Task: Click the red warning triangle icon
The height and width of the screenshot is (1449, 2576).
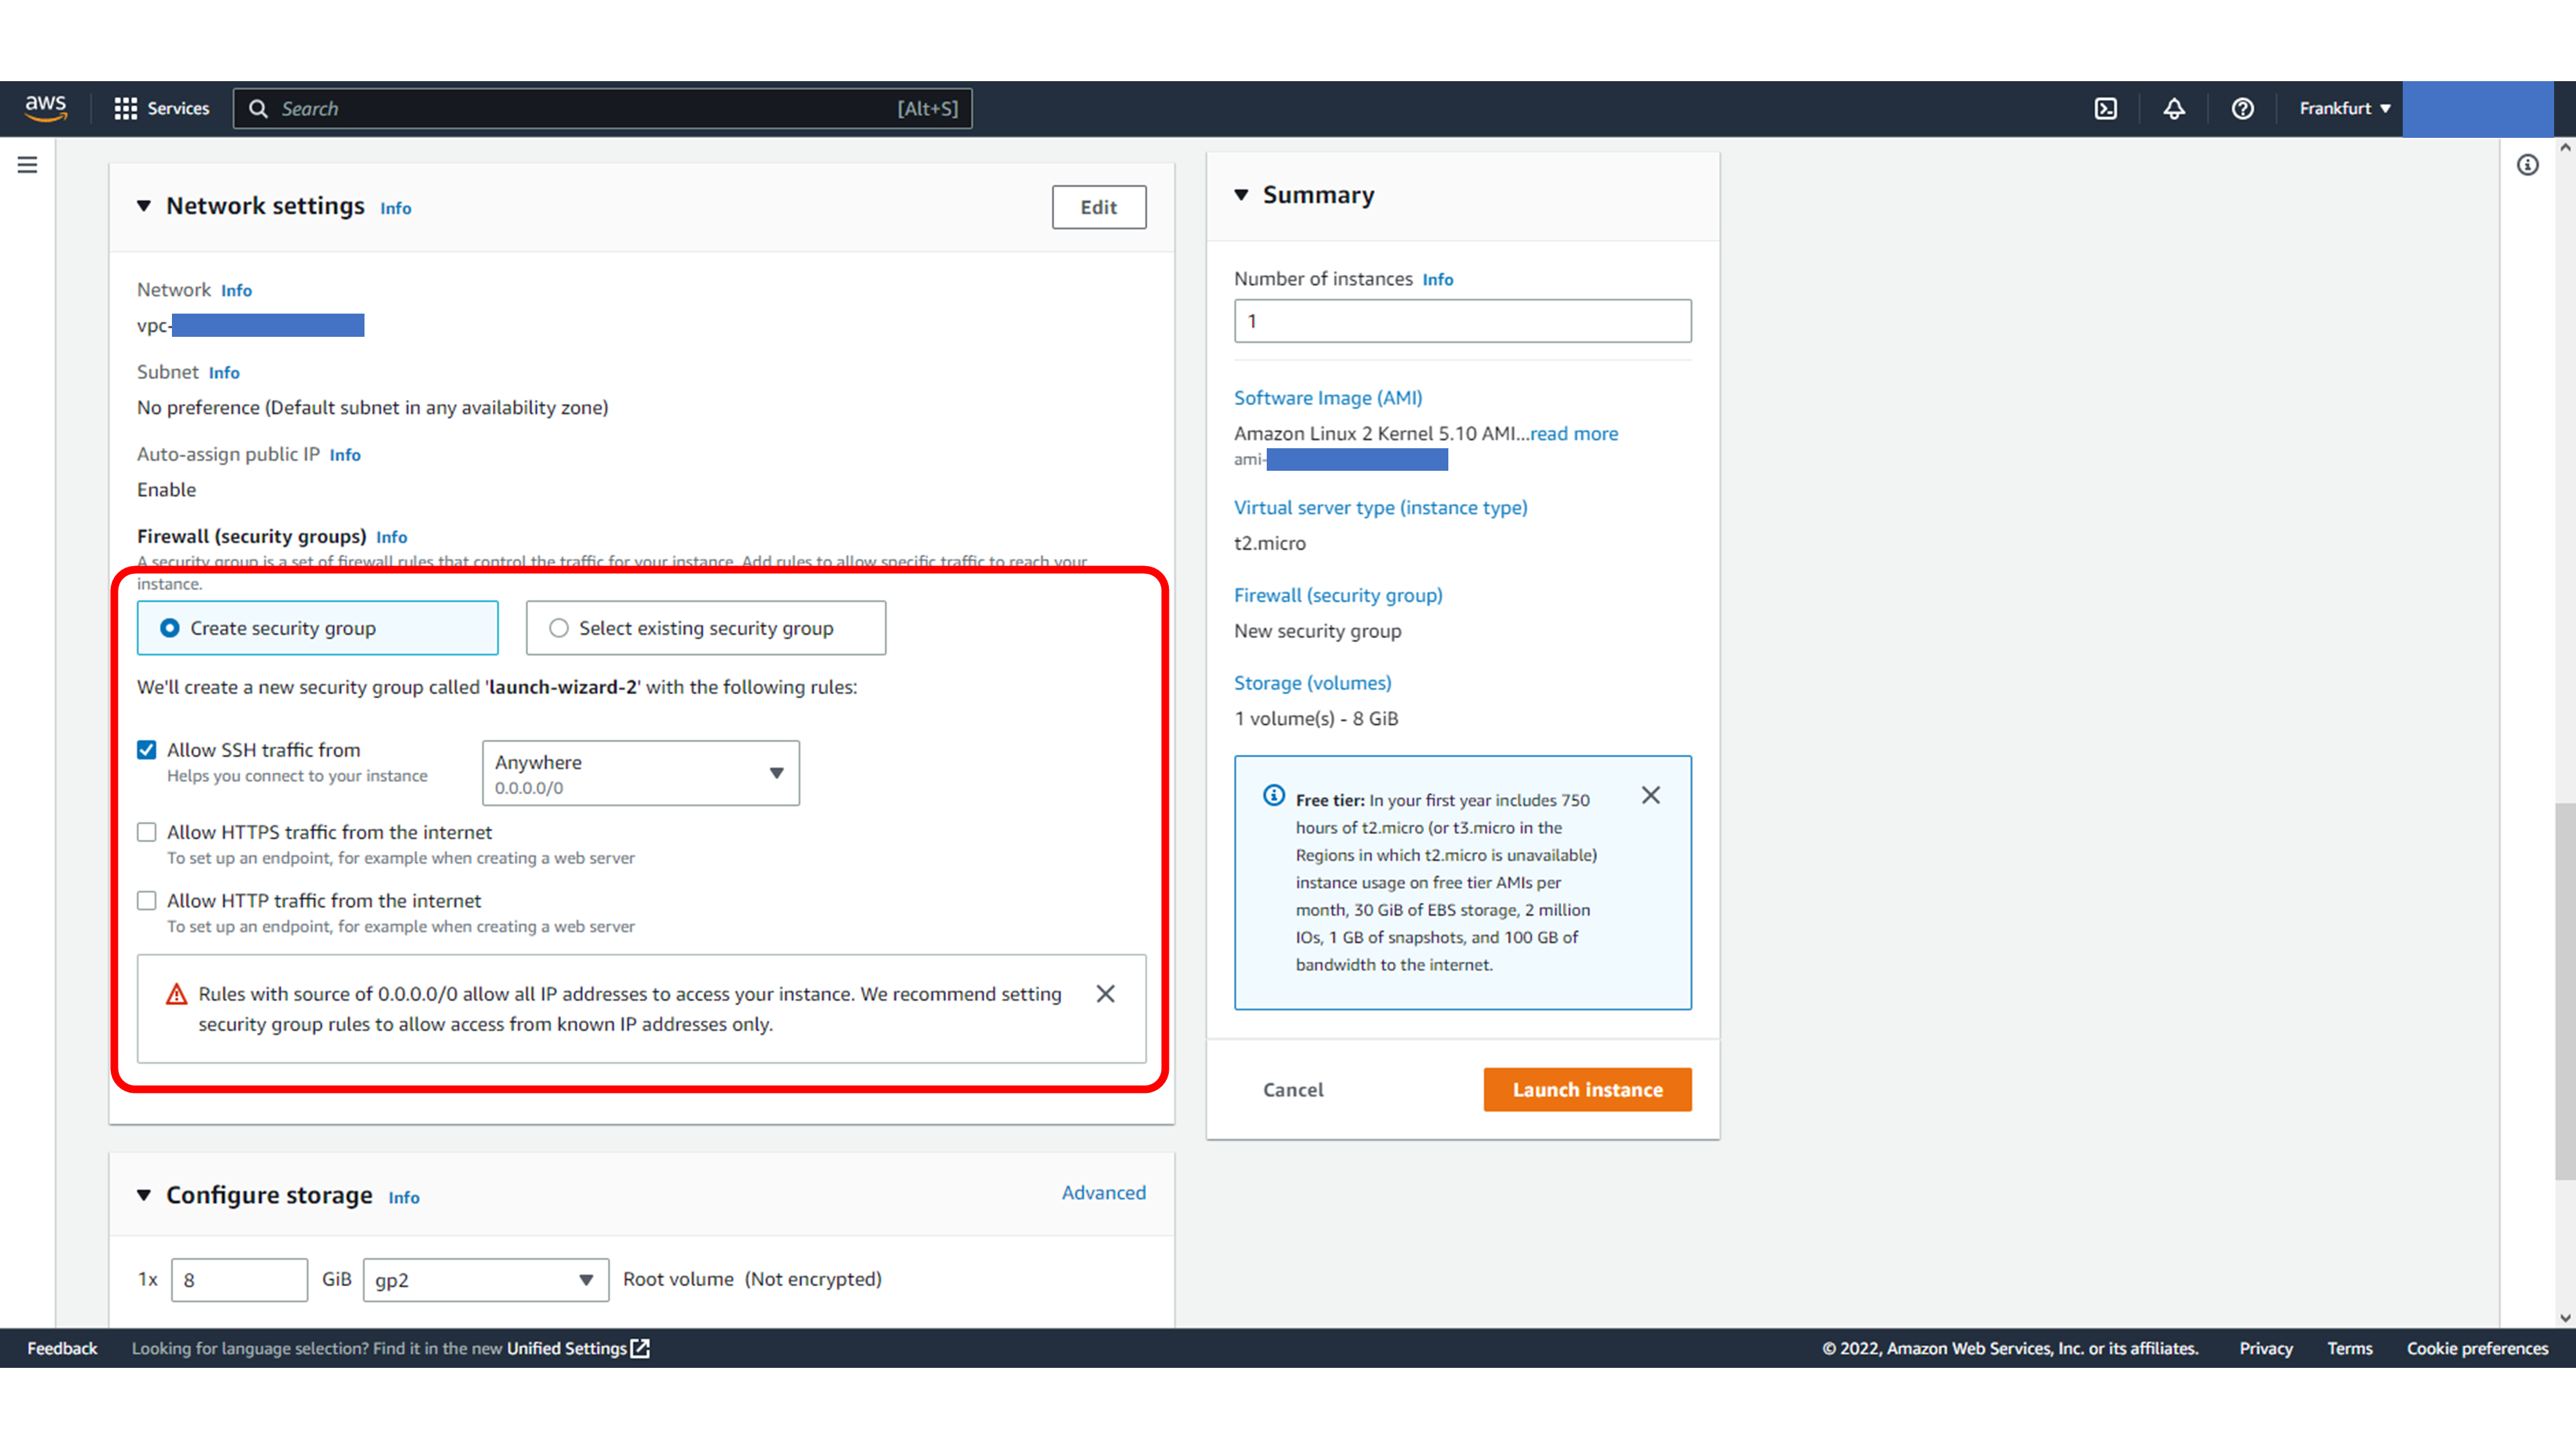Action: tap(177, 994)
